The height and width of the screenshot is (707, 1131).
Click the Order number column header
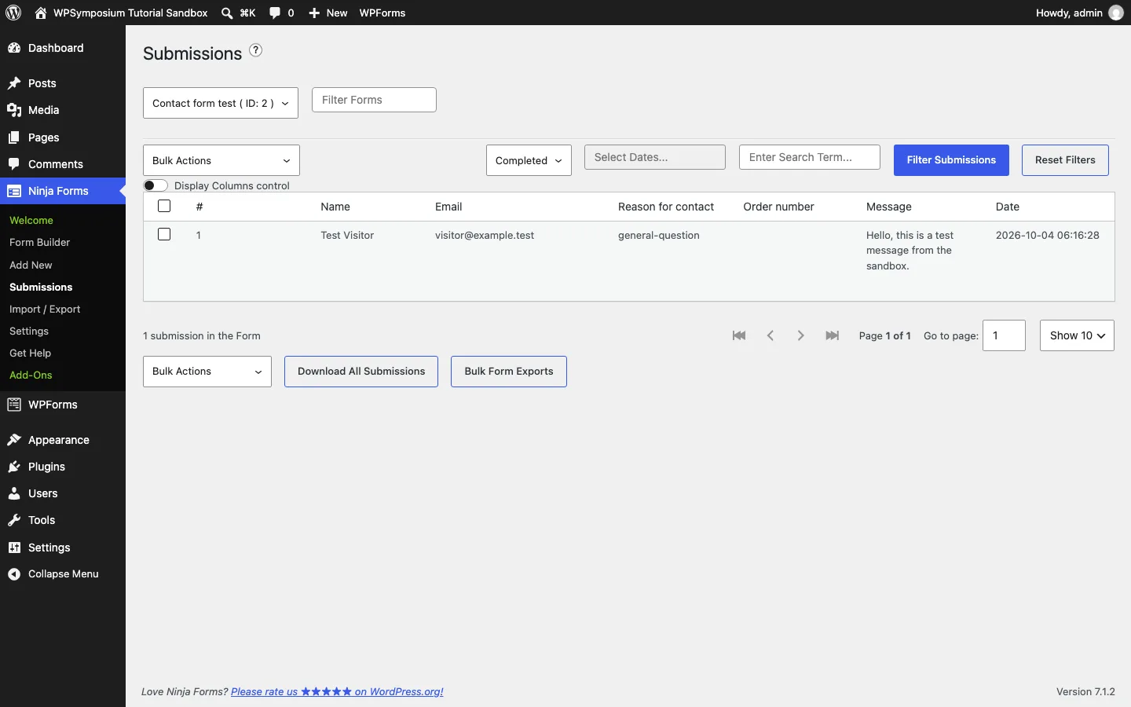click(779, 207)
